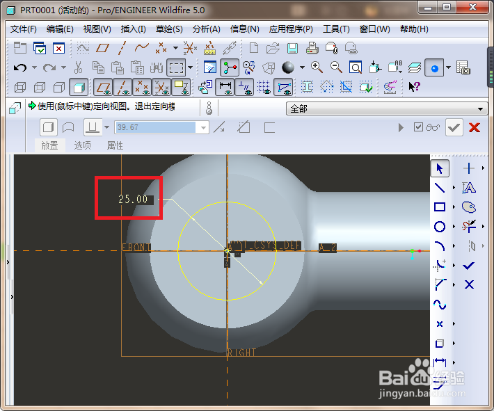
Task: Toggle datum axis display
Action: 122,87
